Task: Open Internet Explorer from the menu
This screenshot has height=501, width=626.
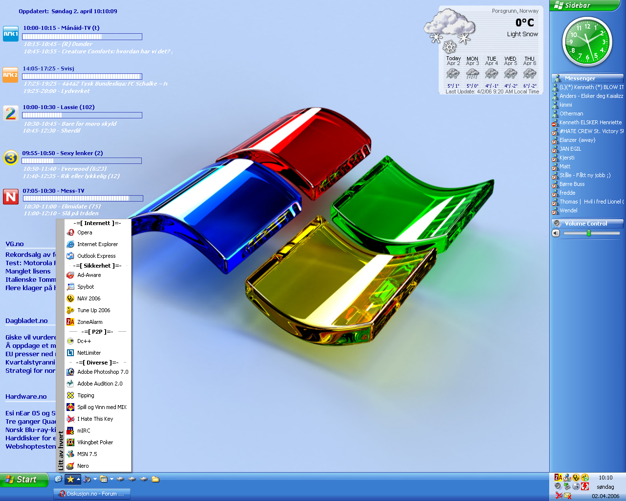Action: point(98,244)
